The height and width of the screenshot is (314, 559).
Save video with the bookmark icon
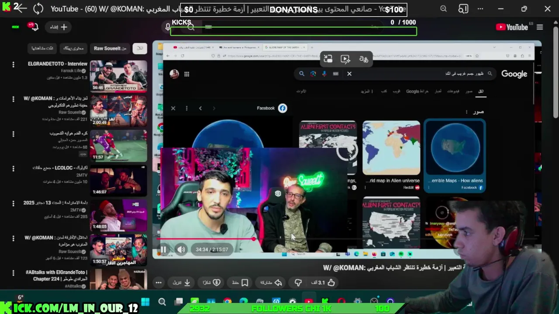point(241,283)
